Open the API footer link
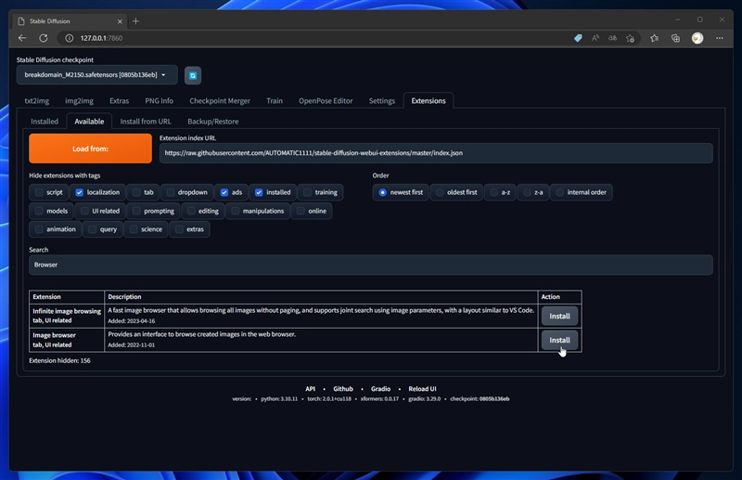Image resolution: width=742 pixels, height=480 pixels. click(x=311, y=388)
